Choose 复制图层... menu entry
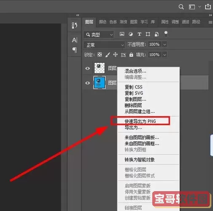213x211 pixels. pos(135,99)
